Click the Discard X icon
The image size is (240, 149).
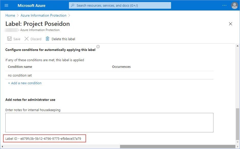tap(27, 39)
